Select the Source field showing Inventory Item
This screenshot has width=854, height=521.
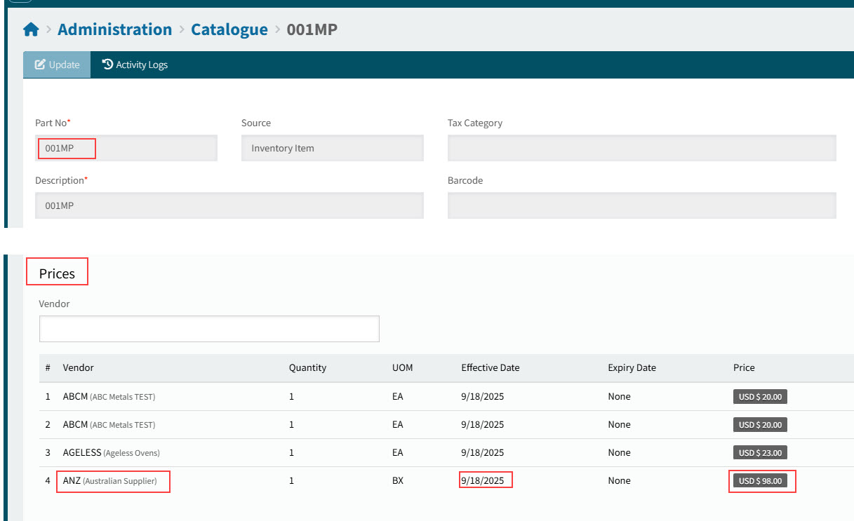(x=332, y=148)
